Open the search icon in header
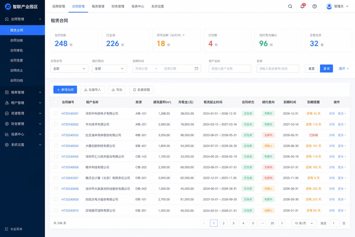The image size is (355, 237). (x=290, y=6)
